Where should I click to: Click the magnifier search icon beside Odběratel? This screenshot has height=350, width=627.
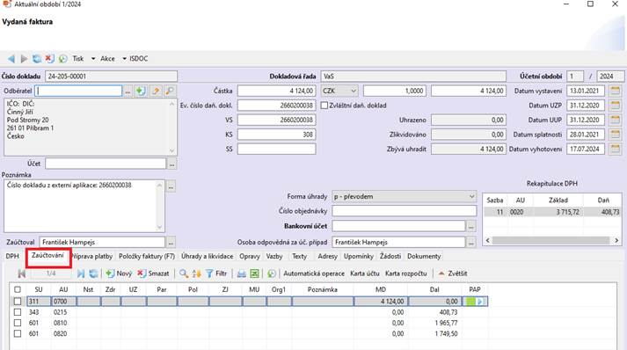point(170,91)
